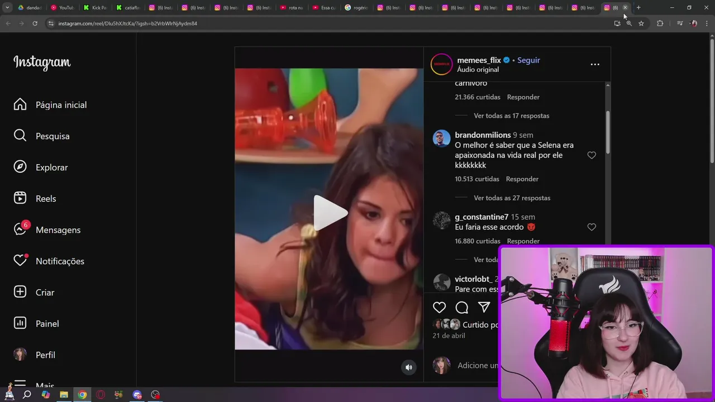Open the Painel chart icon

click(20, 323)
